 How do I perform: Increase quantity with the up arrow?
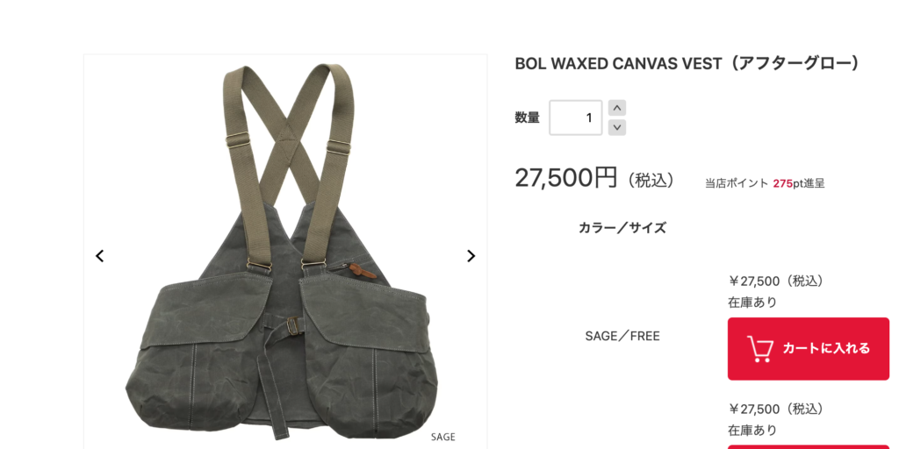click(617, 108)
